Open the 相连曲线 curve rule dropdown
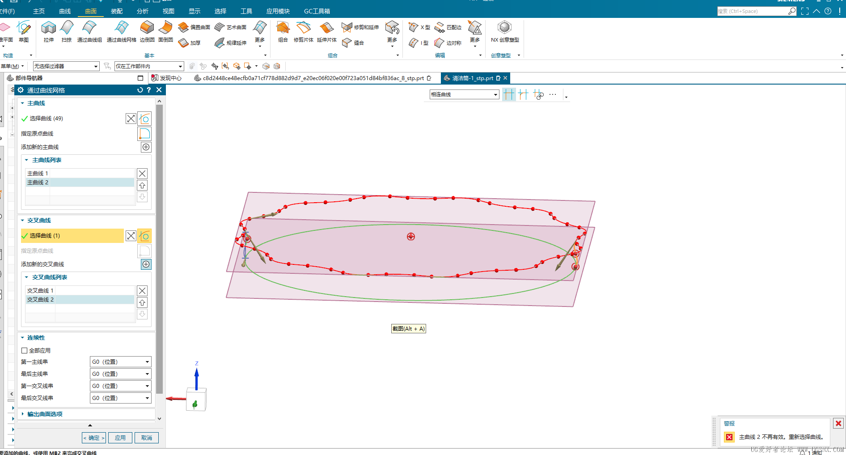 (x=465, y=94)
